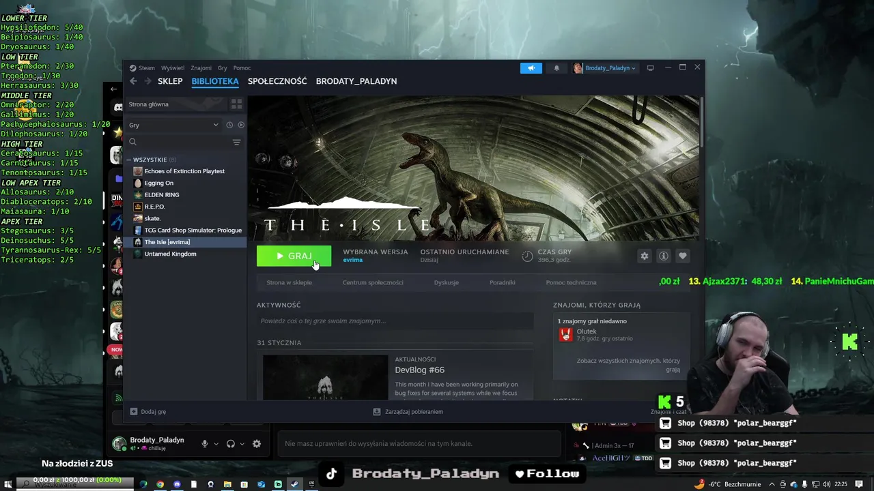The width and height of the screenshot is (874, 491).
Task: Add The Isle to favorites with heart icon
Action: [682, 256]
